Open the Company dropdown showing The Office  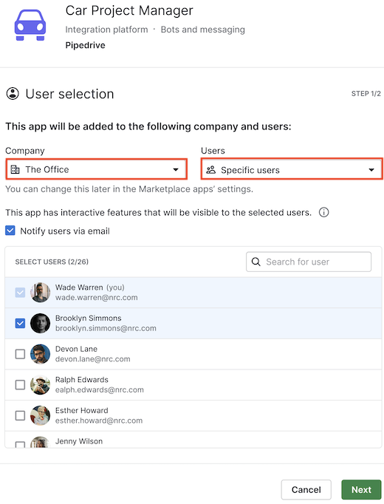pyautogui.click(x=96, y=169)
